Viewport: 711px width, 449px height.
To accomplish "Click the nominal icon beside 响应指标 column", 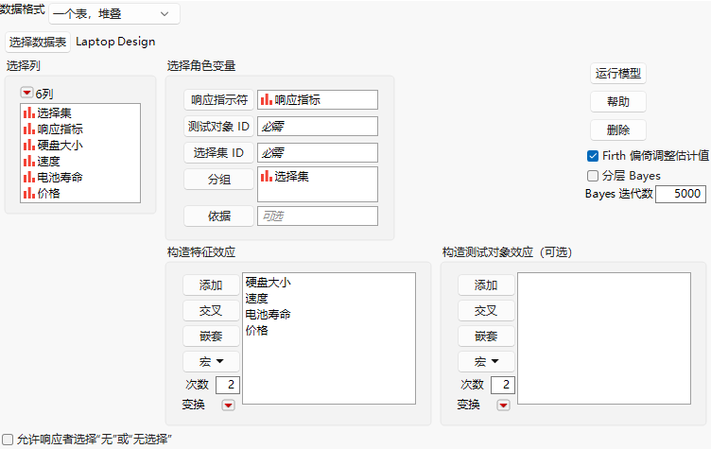I will 29,129.
